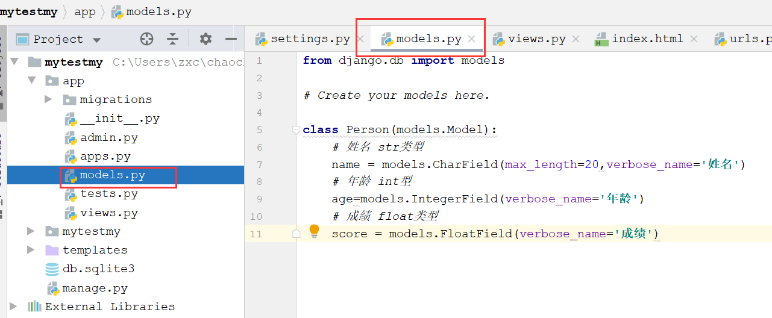This screenshot has width=772, height=318.
Task: Close the views.py tab
Action: (x=576, y=39)
